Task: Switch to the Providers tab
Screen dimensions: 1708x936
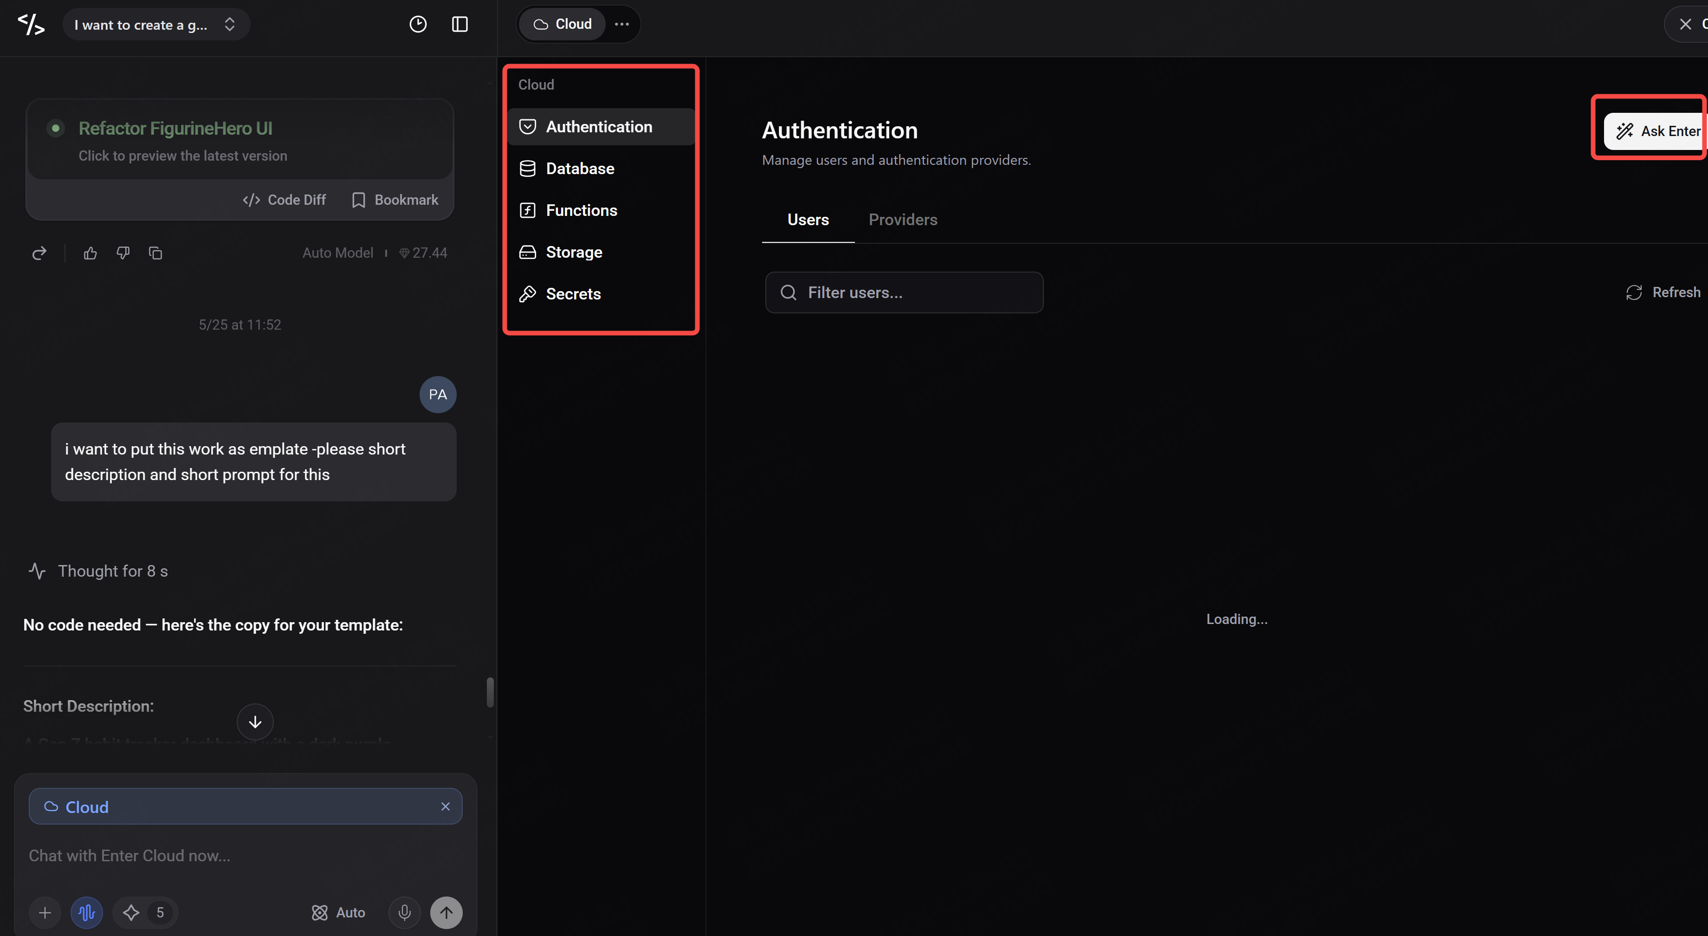Action: click(902, 220)
